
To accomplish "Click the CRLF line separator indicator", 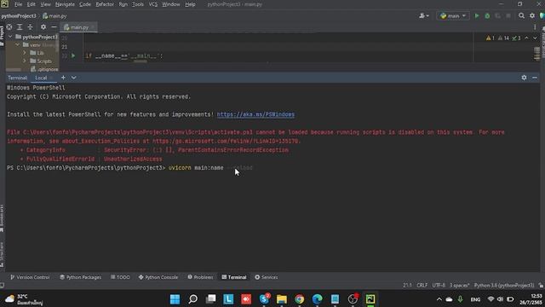I will pyautogui.click(x=422, y=286).
